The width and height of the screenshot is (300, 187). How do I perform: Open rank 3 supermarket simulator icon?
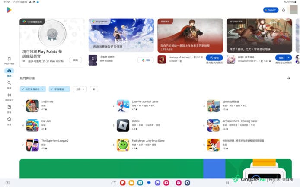point(214,106)
